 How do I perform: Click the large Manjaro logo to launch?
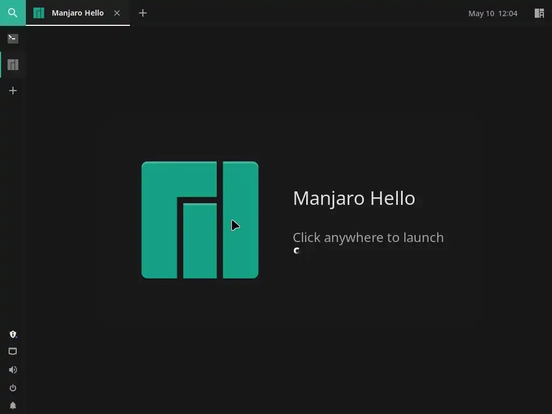pos(200,220)
